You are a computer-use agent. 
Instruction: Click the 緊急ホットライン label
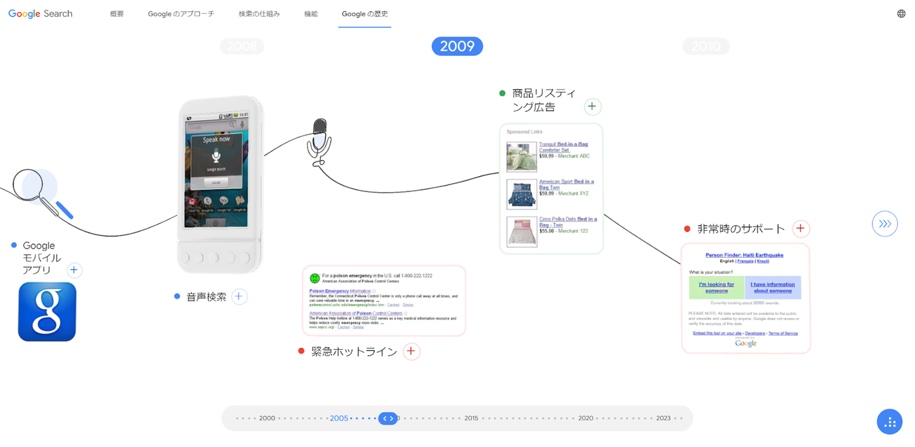354,352
